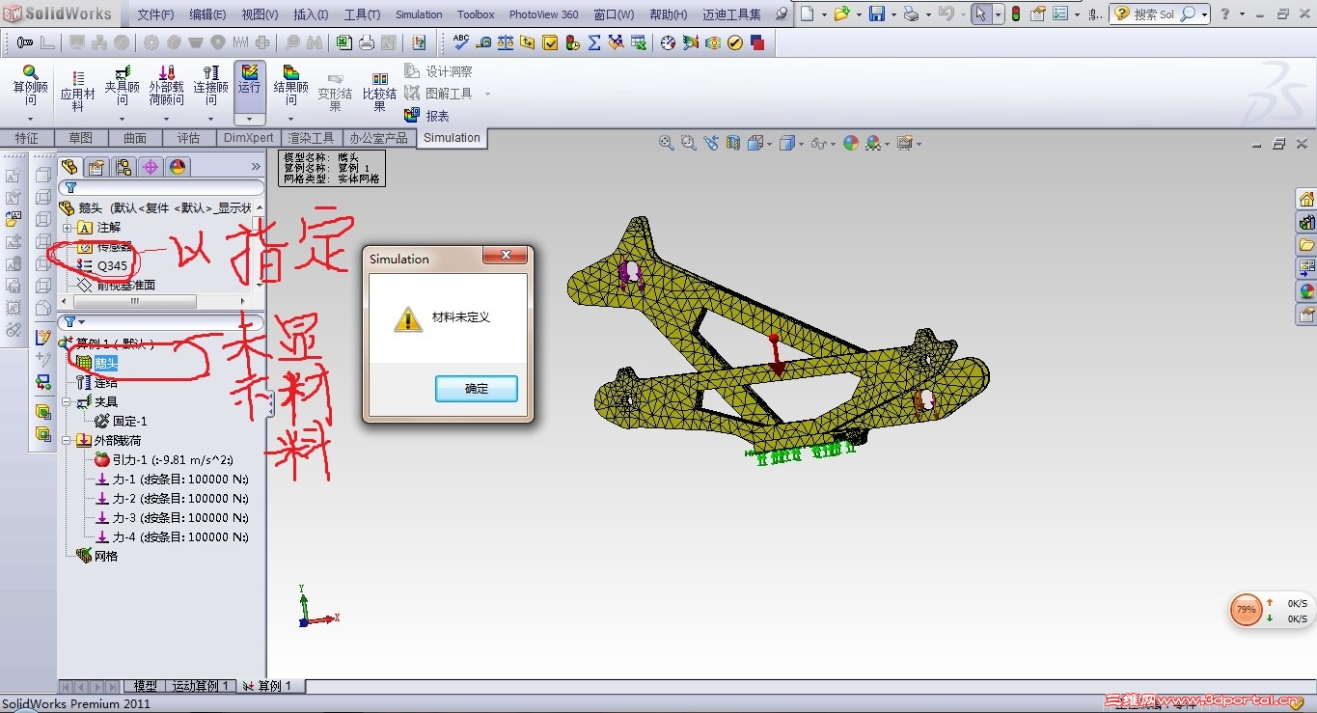The height and width of the screenshot is (713, 1317).
Task: Open the 算例顾问 dropdown arrow
Action: tap(30, 120)
